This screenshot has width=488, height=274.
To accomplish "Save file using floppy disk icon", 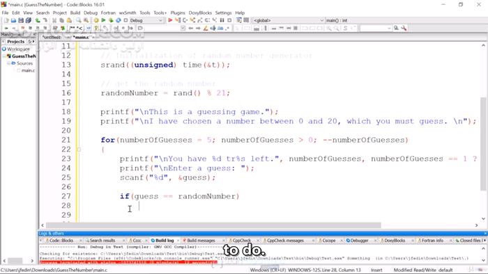I will 21,20.
